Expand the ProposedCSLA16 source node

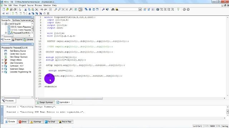tap(6, 33)
